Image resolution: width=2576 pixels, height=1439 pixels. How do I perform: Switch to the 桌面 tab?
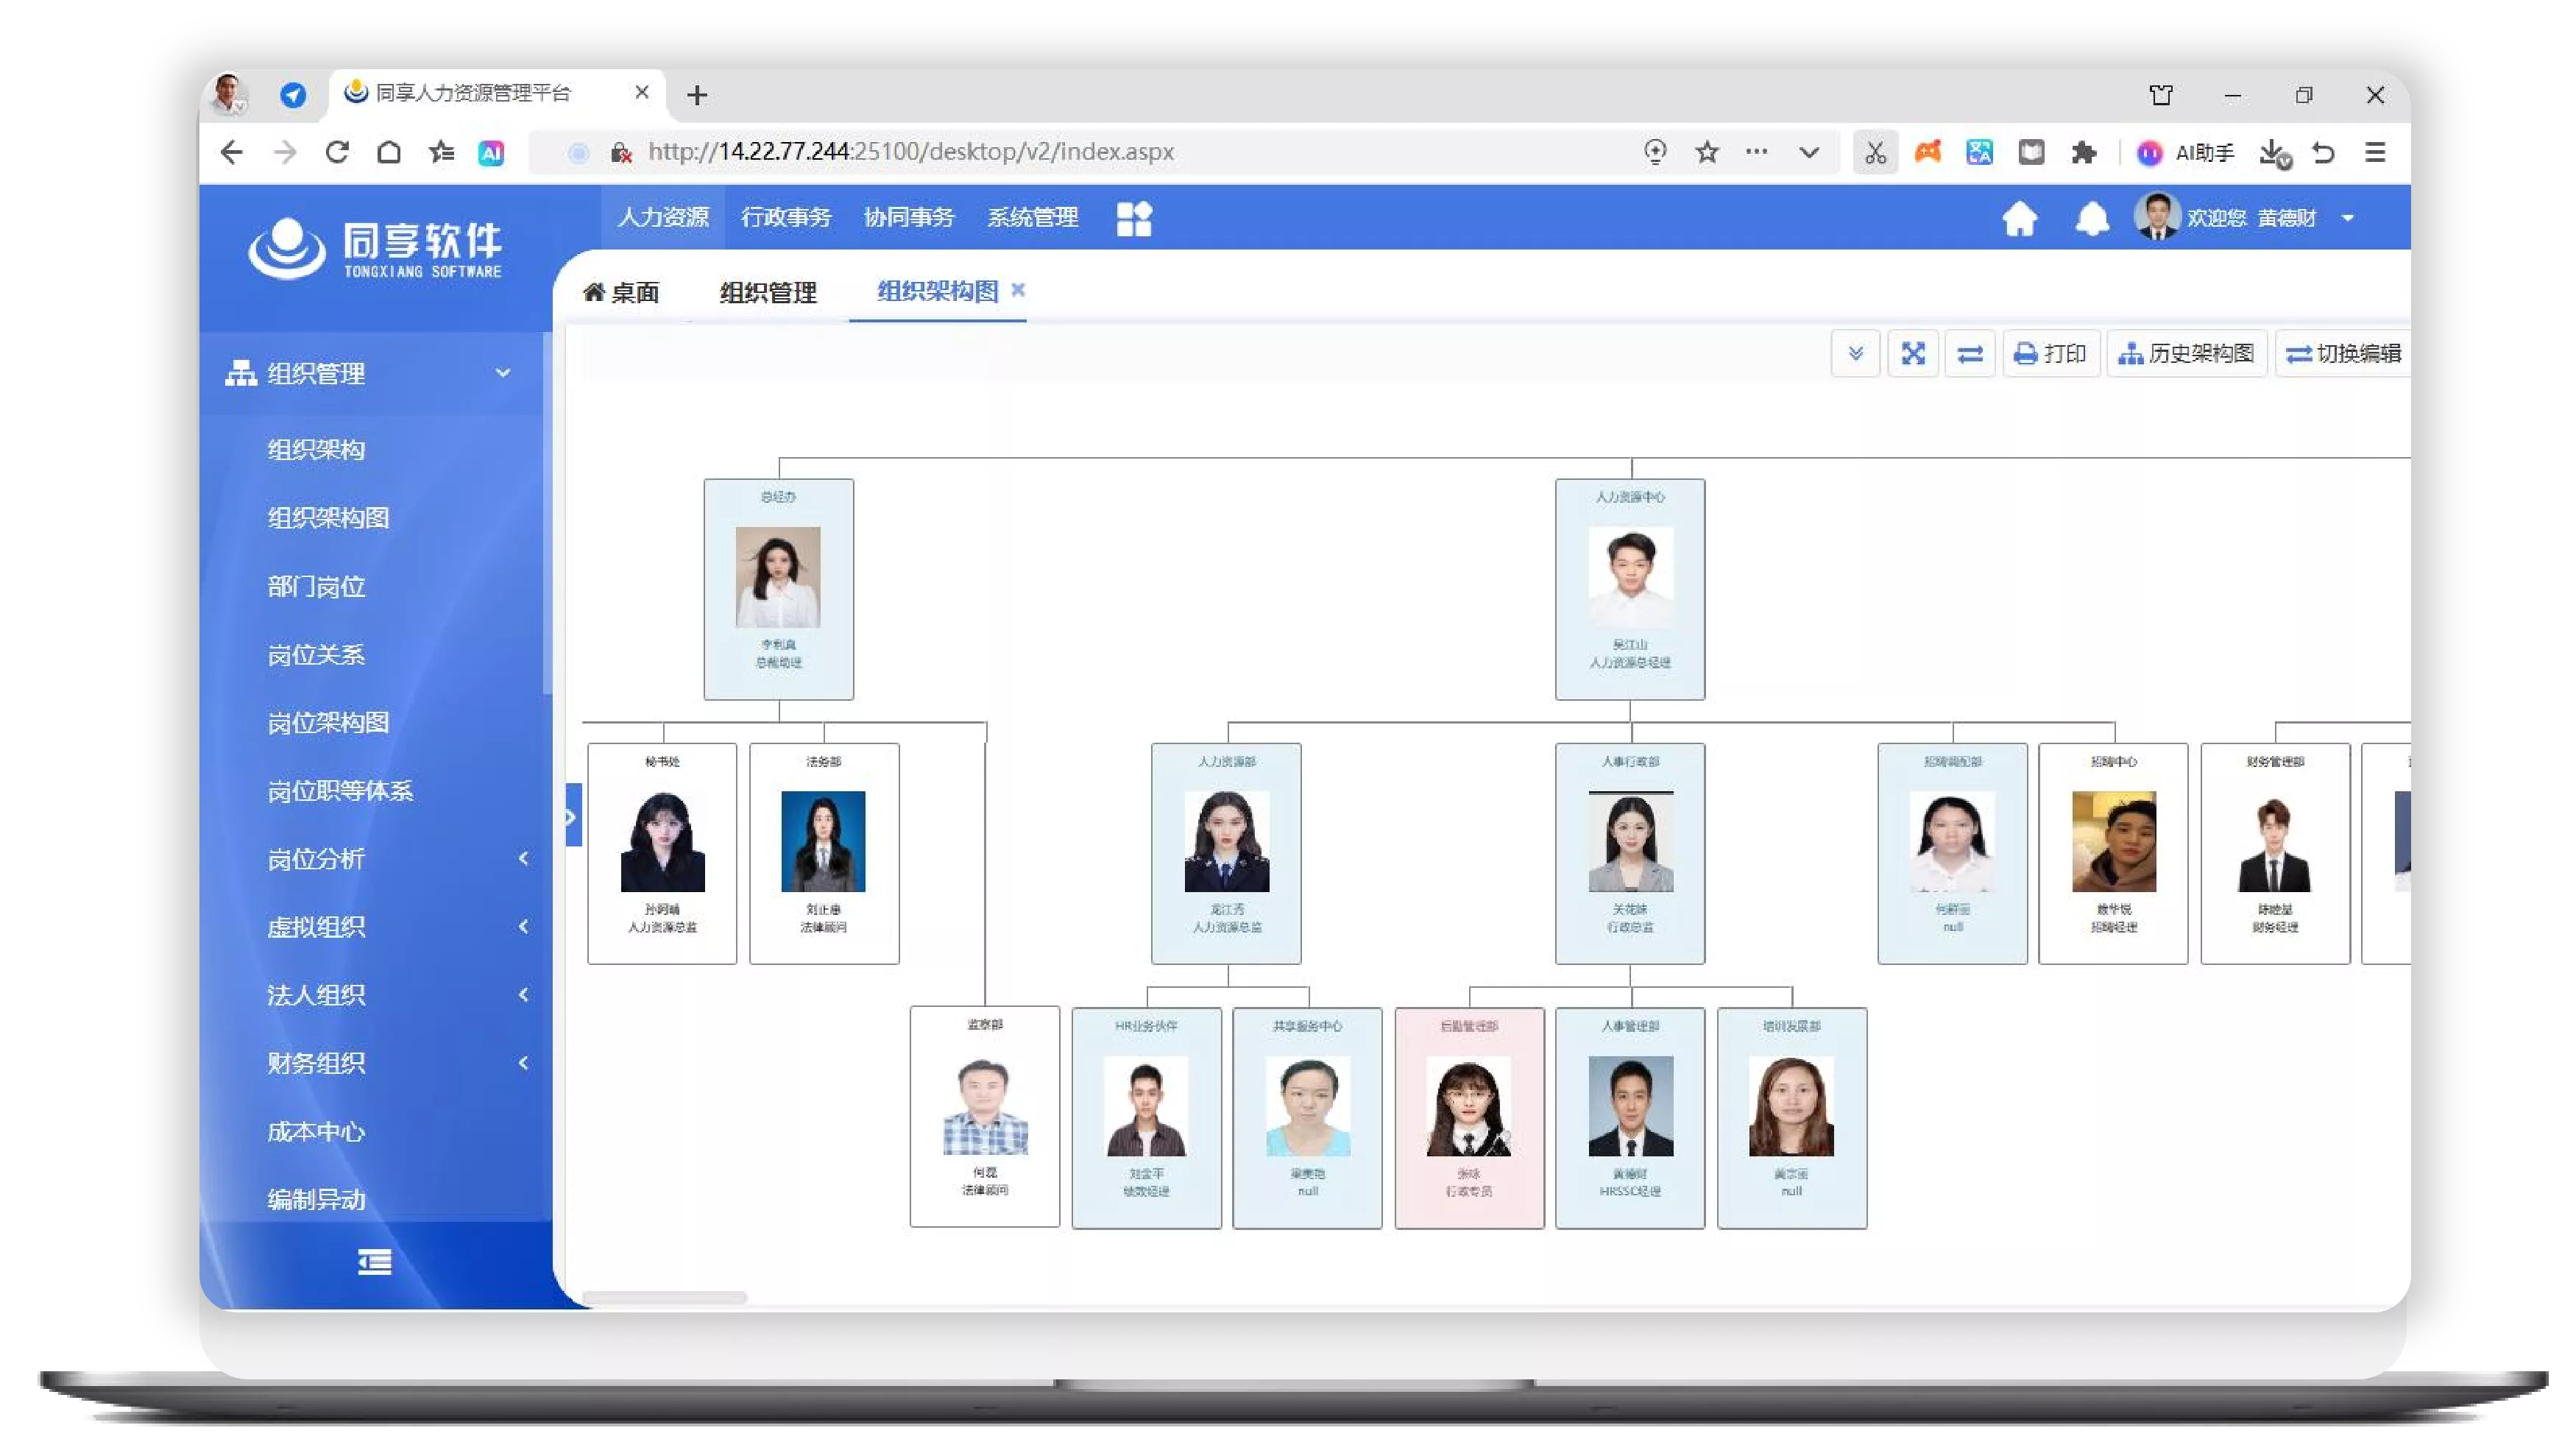coord(621,292)
